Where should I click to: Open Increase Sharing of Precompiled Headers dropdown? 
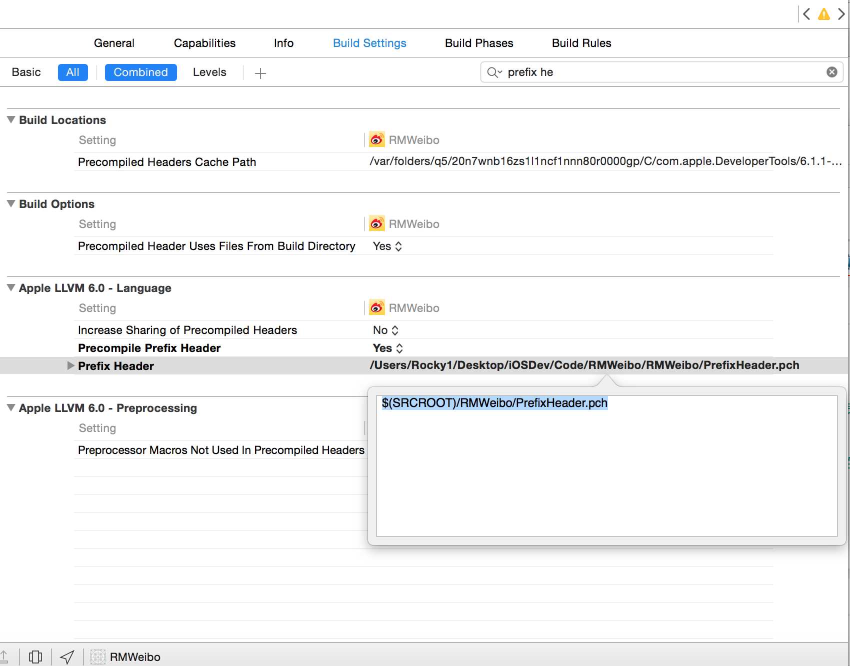point(386,330)
